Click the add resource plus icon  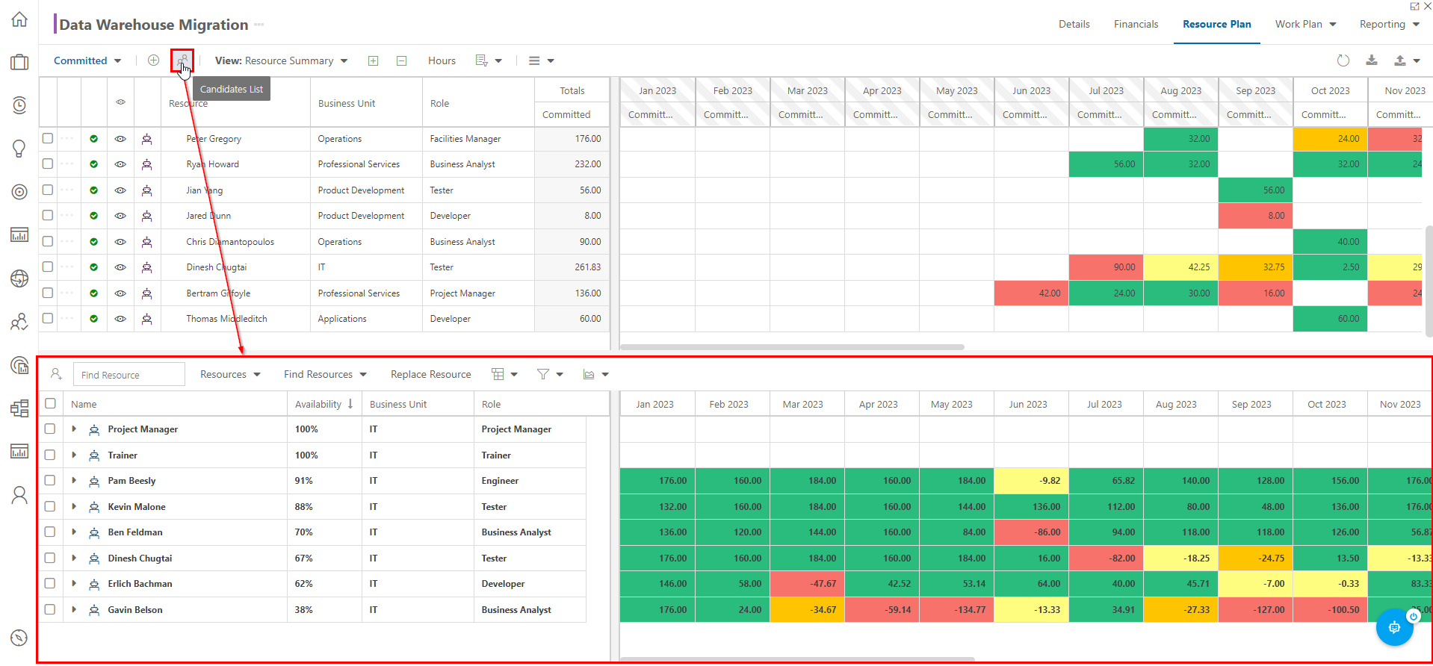coord(153,60)
